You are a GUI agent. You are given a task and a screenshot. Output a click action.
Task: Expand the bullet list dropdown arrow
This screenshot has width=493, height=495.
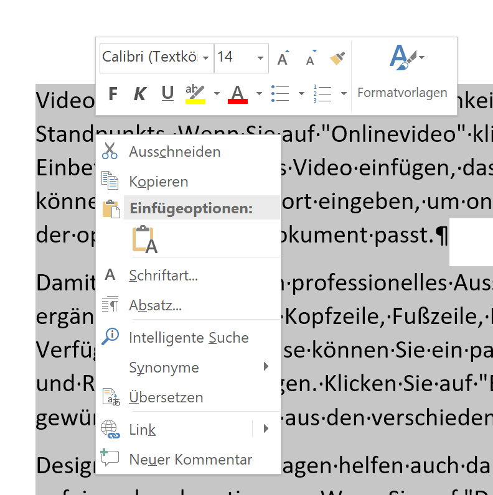[x=301, y=93]
